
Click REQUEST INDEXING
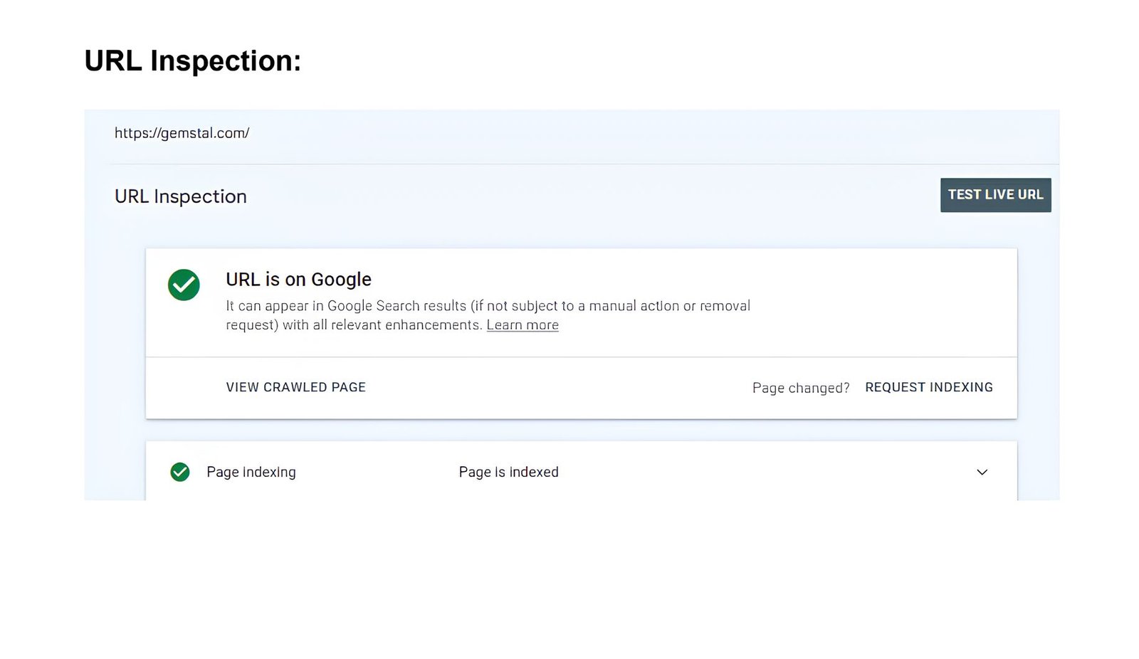pos(929,387)
